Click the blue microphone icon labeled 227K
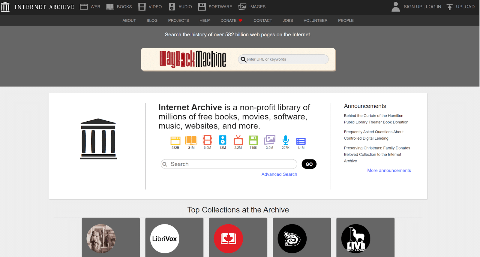 point(286,140)
